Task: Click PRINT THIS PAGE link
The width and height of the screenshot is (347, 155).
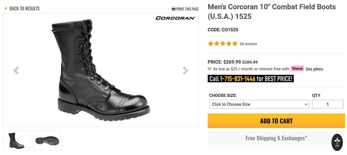Action: (187, 9)
